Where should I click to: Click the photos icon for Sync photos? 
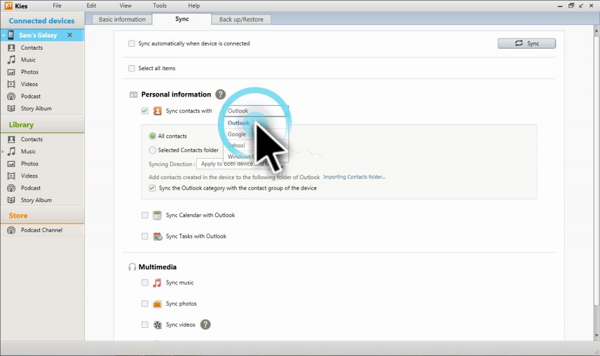tap(157, 304)
